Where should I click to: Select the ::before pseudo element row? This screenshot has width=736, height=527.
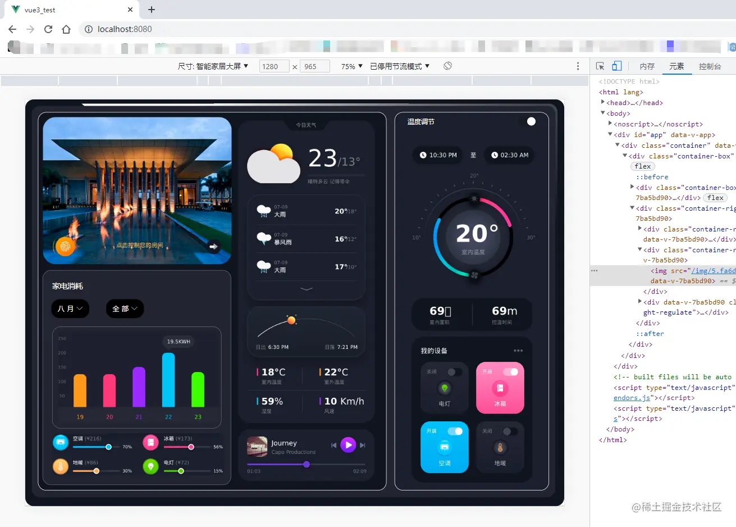click(652, 177)
